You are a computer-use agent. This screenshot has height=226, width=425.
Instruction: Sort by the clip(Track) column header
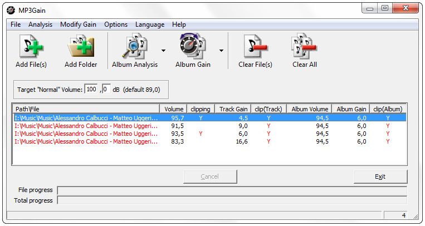268,109
